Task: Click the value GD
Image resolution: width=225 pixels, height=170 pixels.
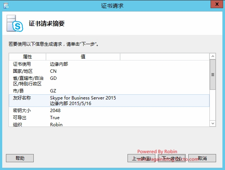Action: pos(53,78)
